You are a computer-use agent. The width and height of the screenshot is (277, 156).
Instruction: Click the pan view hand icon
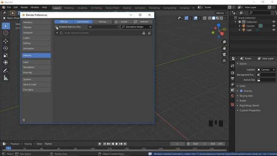[x=224, y=48]
